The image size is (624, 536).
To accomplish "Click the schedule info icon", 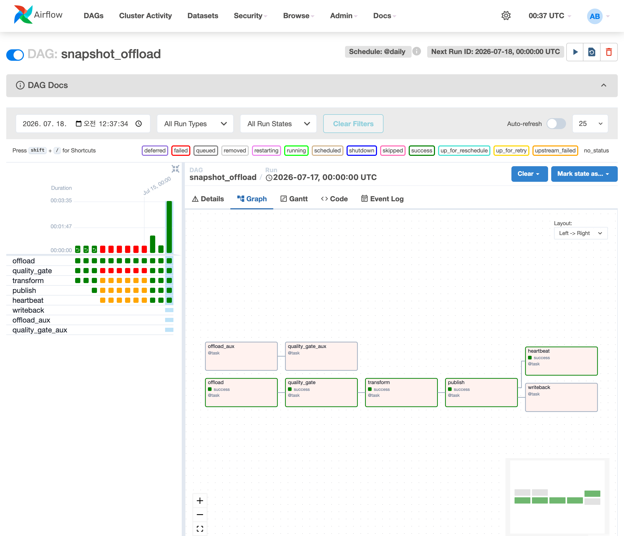I will click(417, 51).
